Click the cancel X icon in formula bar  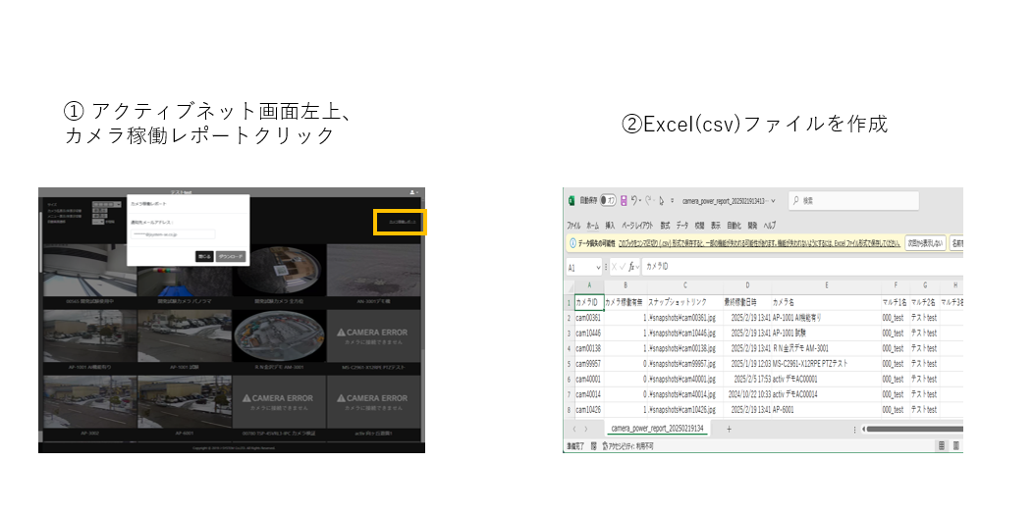click(614, 267)
